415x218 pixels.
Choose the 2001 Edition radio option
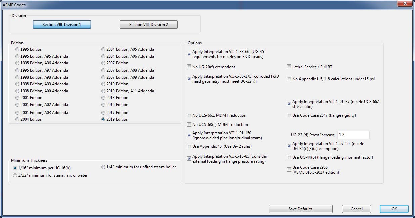(x=17, y=98)
